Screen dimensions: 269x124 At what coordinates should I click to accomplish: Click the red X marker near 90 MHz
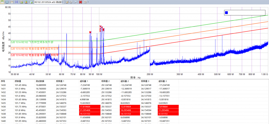pyautogui.click(x=90, y=32)
